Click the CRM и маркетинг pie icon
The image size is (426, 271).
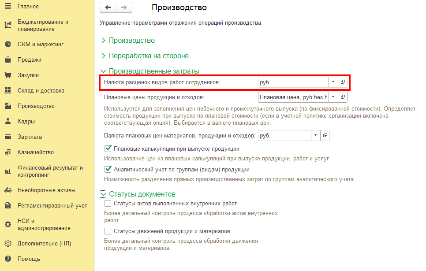[x=8, y=44]
